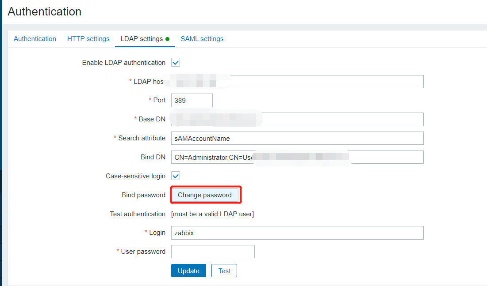The height and width of the screenshot is (286, 487).
Task: Click into the Port field showing 389
Action: (192, 100)
